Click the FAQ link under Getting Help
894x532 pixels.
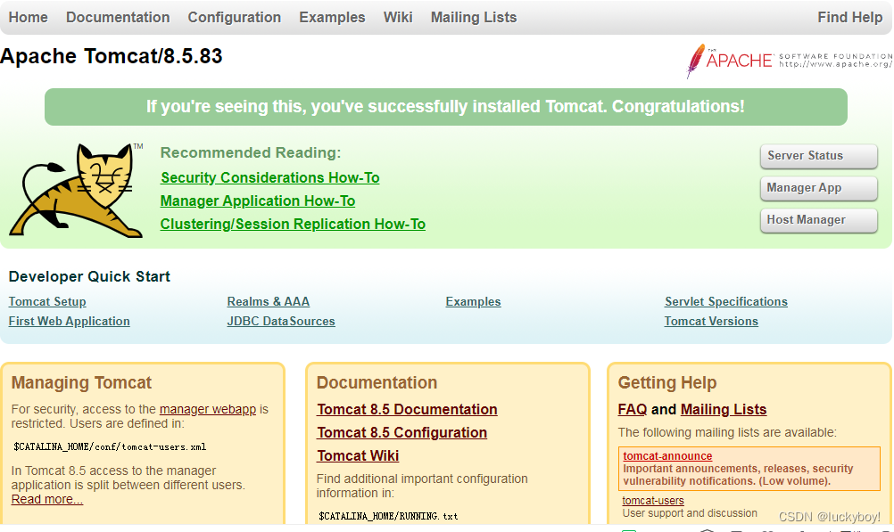pyautogui.click(x=633, y=410)
